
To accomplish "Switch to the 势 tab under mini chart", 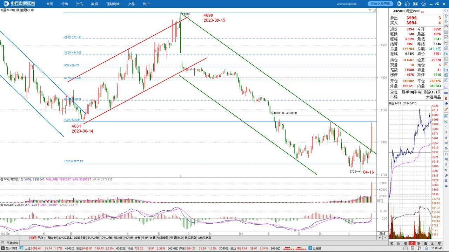I will click(x=412, y=243).
